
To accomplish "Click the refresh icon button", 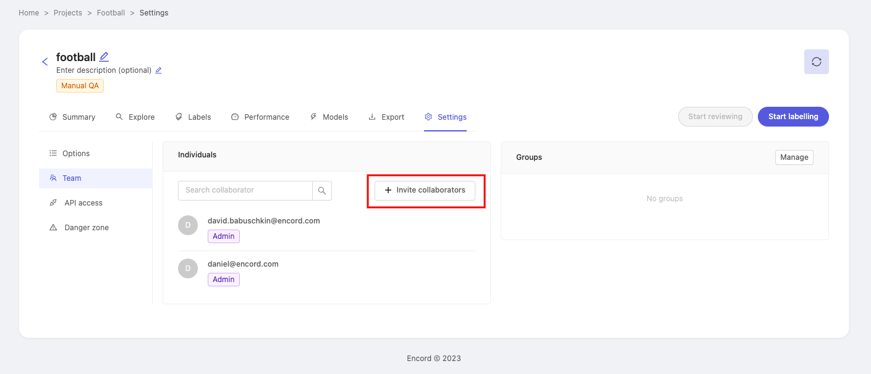I will click(x=816, y=62).
